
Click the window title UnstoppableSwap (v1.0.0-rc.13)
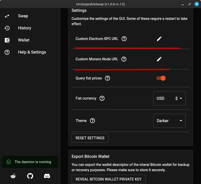(x=100, y=4)
